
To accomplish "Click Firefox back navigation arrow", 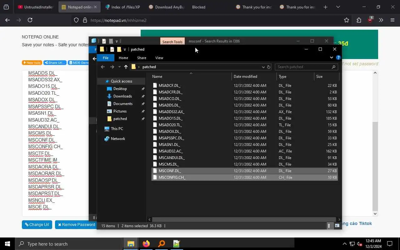I will 7,20.
